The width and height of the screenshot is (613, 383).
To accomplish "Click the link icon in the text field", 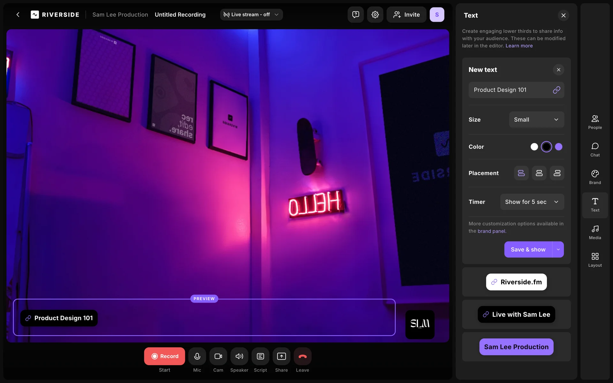I will (556, 90).
